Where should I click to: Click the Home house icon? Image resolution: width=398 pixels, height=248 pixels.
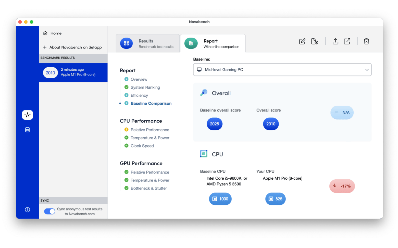45,33
